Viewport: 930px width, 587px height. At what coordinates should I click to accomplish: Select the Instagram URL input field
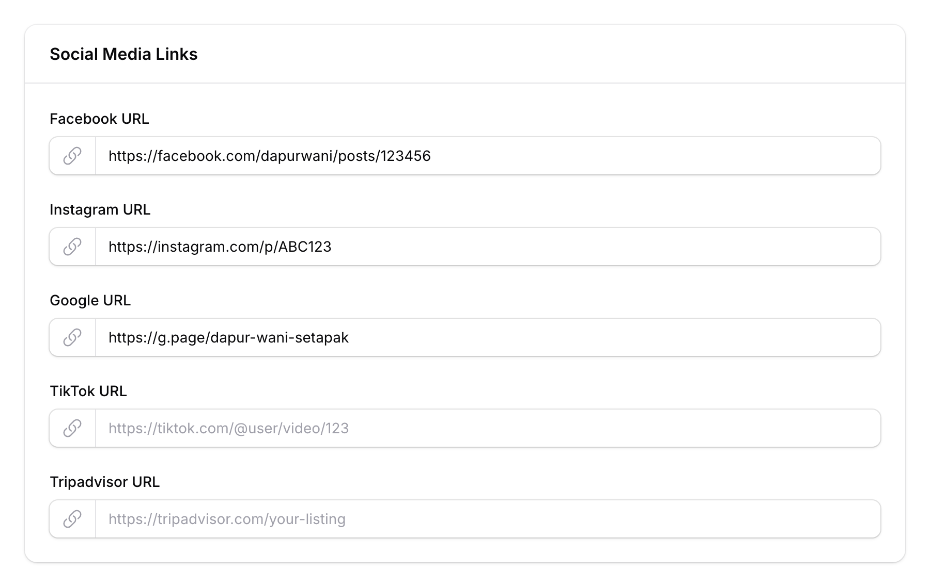click(x=465, y=247)
